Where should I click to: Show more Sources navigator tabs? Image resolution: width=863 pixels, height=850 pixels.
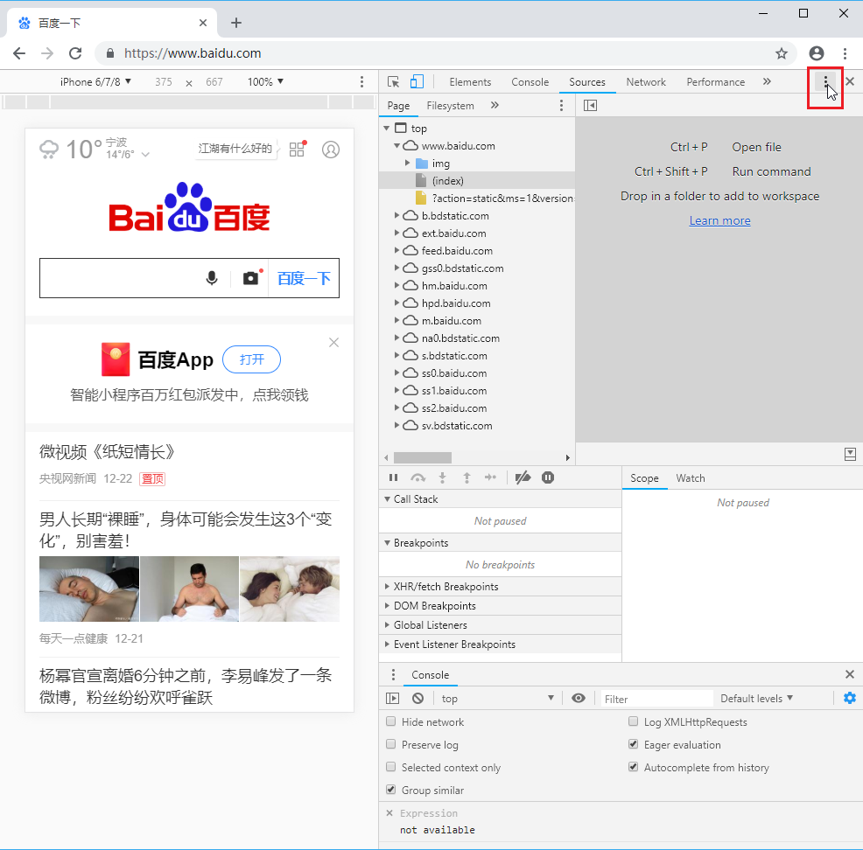click(495, 105)
